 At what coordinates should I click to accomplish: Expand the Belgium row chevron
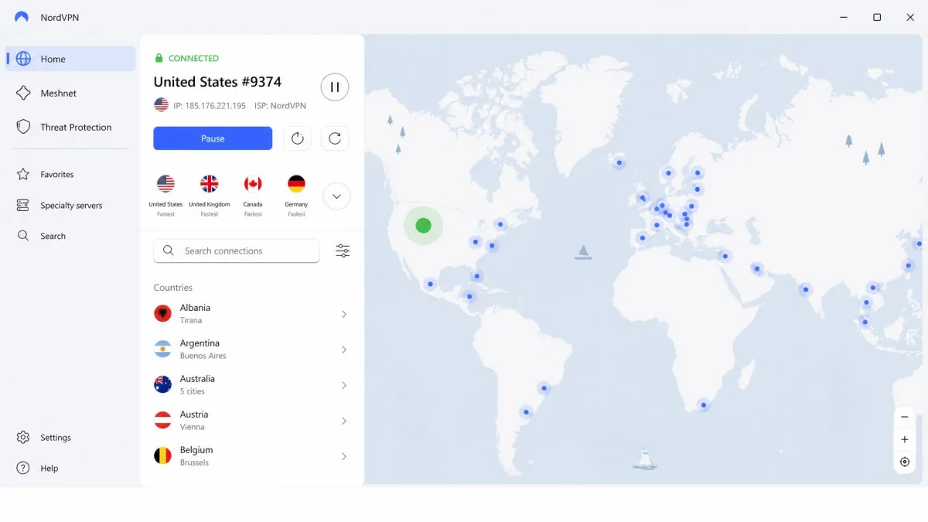tap(344, 456)
